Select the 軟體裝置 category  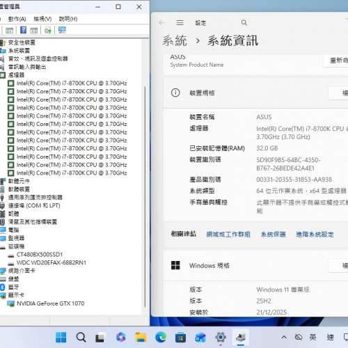point(19,189)
